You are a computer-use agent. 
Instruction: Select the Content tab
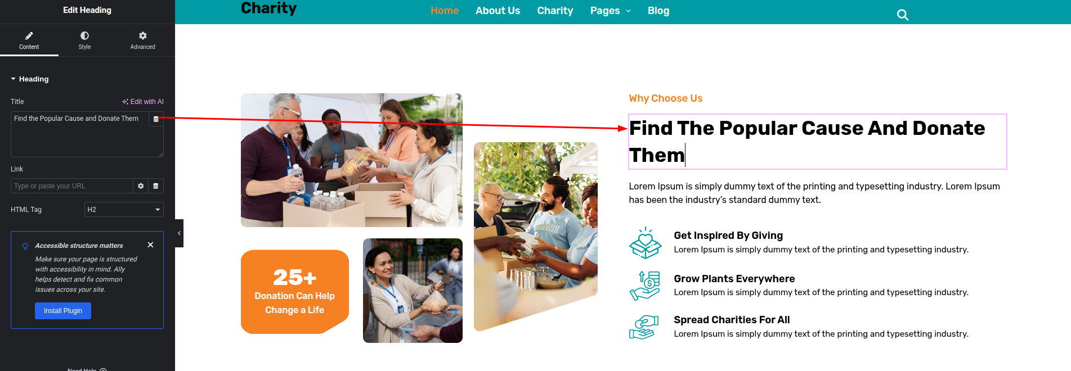29,40
